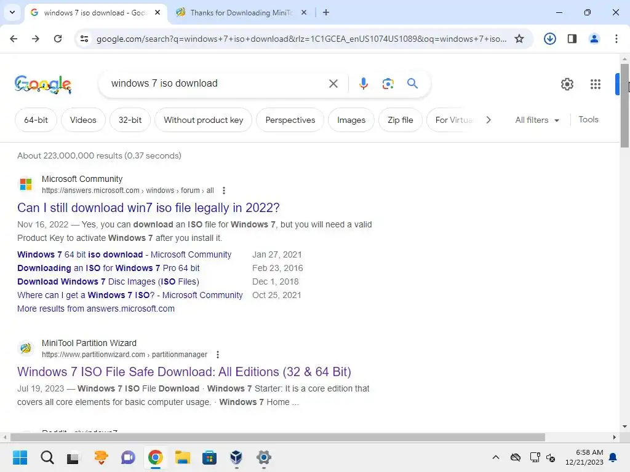Open the Windows Start menu
Screen dimensions: 630x472
click(x=20, y=457)
